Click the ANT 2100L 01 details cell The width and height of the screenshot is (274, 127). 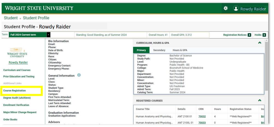pyautogui.click(x=185, y=123)
